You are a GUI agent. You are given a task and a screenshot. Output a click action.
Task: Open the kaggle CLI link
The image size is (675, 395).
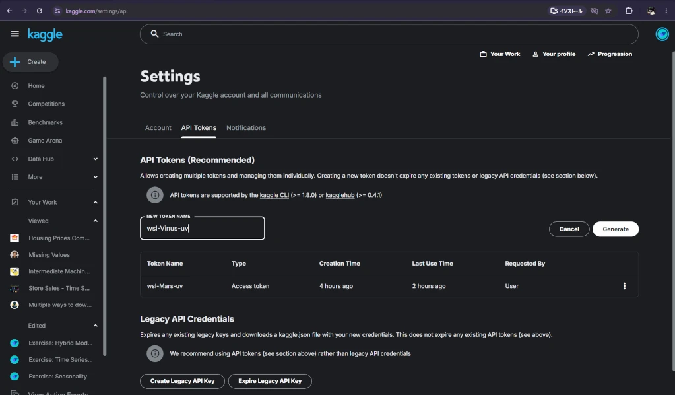pyautogui.click(x=274, y=195)
